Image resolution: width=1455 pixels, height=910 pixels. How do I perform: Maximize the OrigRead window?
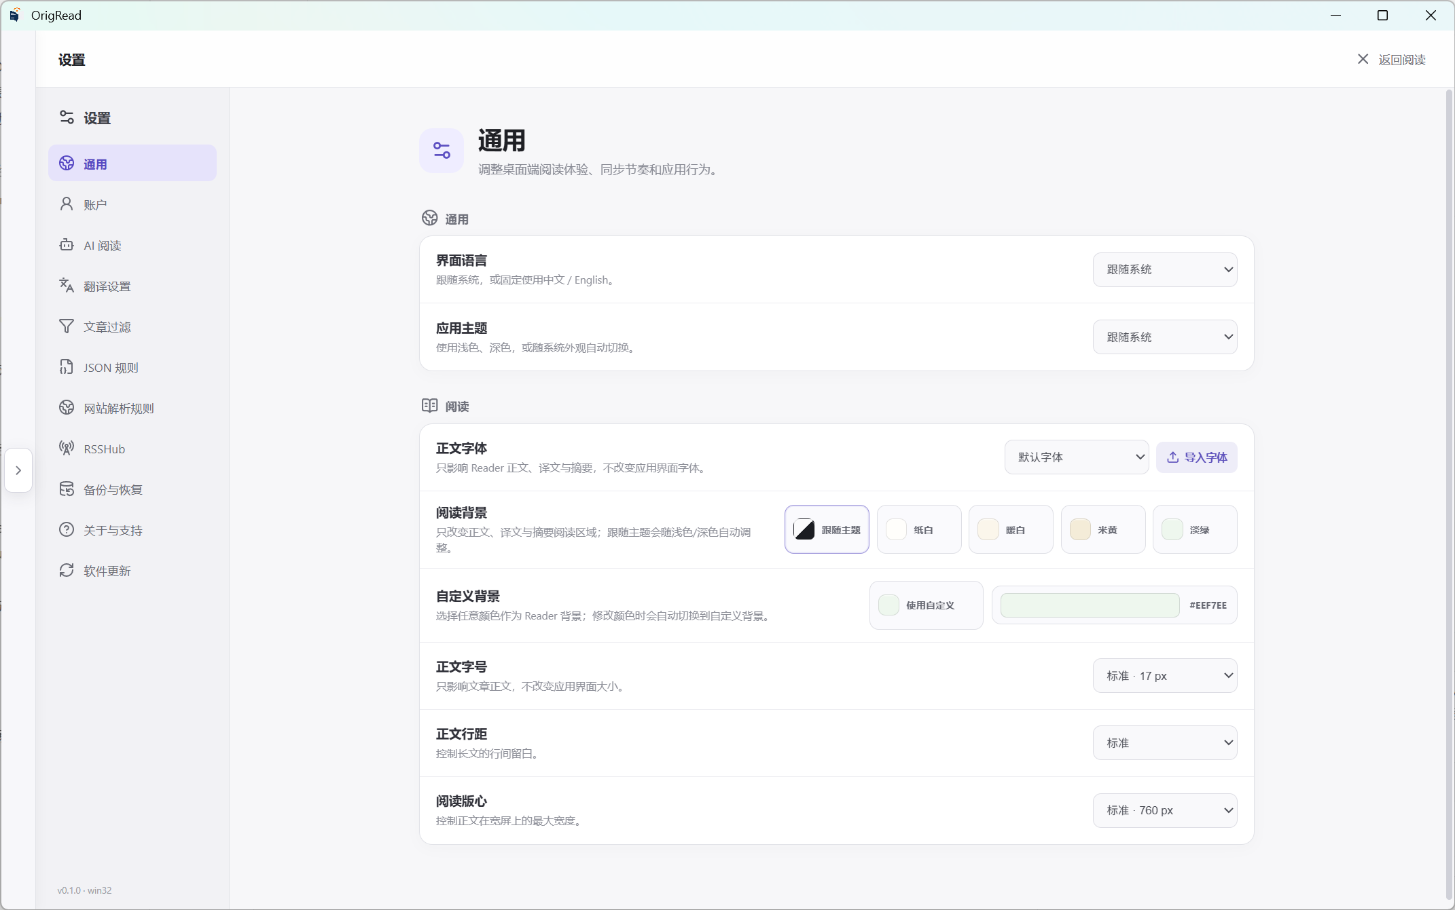pyautogui.click(x=1382, y=15)
